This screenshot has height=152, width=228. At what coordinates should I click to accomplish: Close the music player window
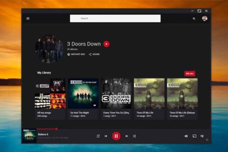(206, 11)
